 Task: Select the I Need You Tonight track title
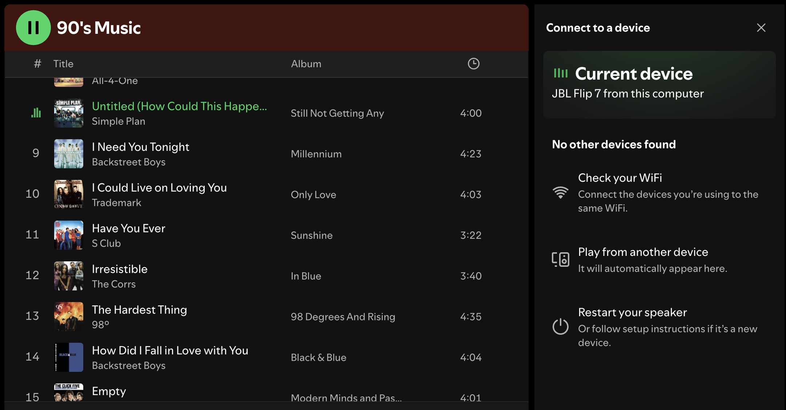(141, 147)
